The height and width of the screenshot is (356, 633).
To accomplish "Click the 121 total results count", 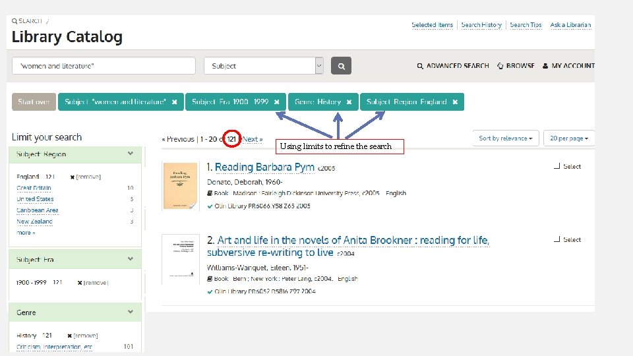I will 231,139.
